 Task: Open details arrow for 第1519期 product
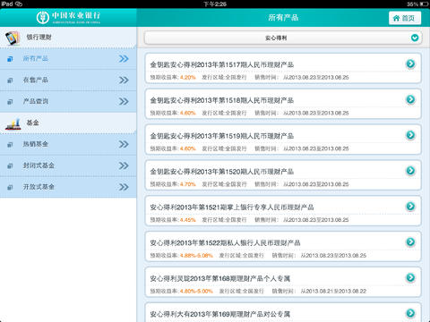pyautogui.click(x=410, y=135)
